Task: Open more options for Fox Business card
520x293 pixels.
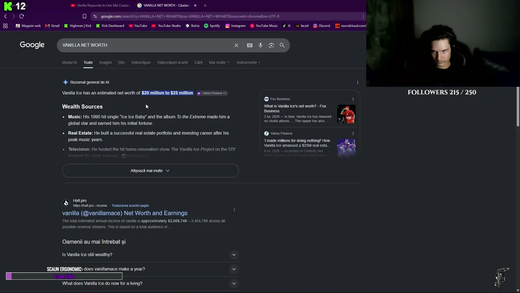Action: [353, 99]
